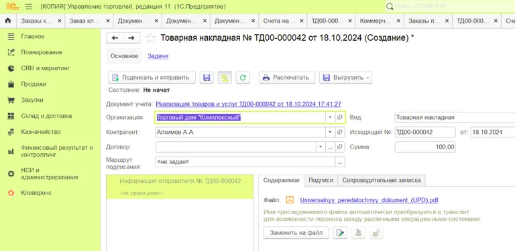
Task: Click the Вид field Товарная накладная
Action: pos(455,117)
